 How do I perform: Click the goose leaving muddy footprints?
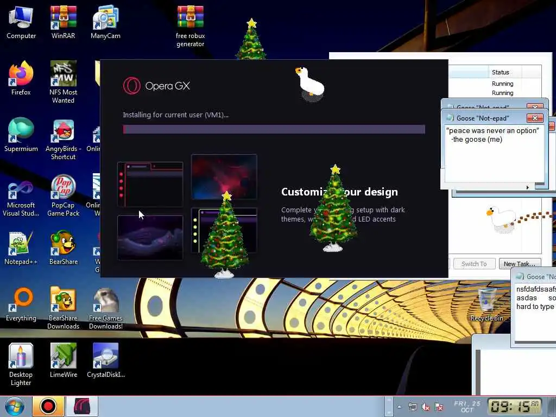click(x=501, y=219)
